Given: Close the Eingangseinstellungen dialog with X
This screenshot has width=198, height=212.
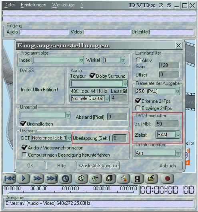Looking at the screenshot, I should click(178, 45).
